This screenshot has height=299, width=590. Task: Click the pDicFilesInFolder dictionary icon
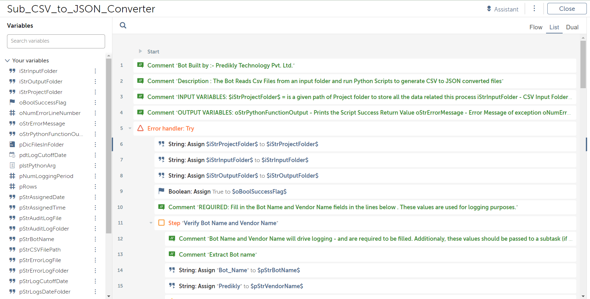[x=12, y=144]
